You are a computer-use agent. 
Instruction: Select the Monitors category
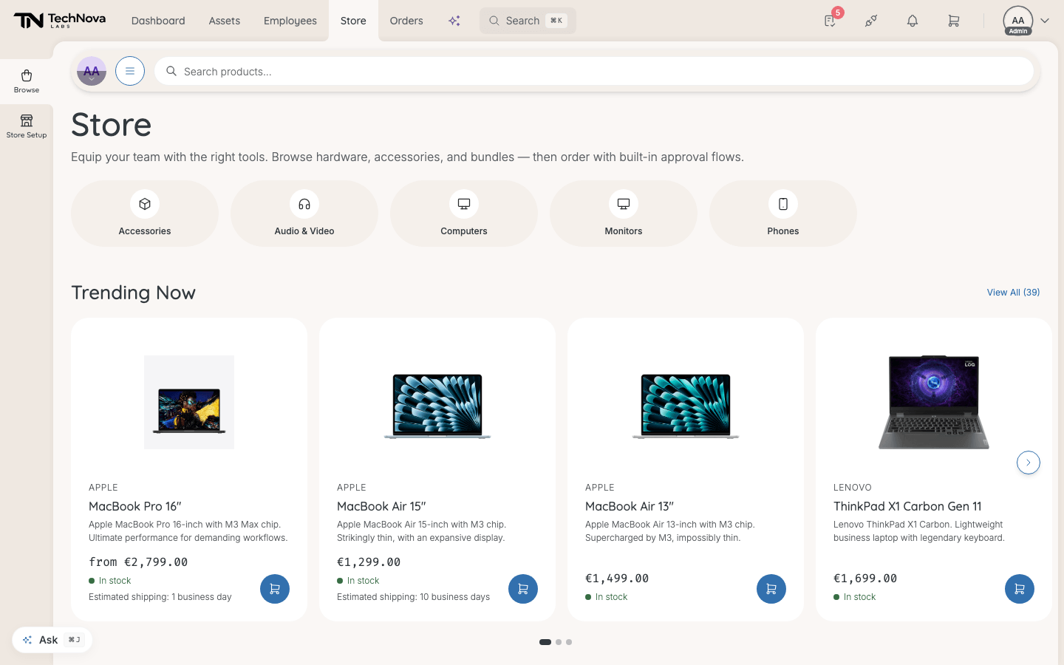(624, 214)
